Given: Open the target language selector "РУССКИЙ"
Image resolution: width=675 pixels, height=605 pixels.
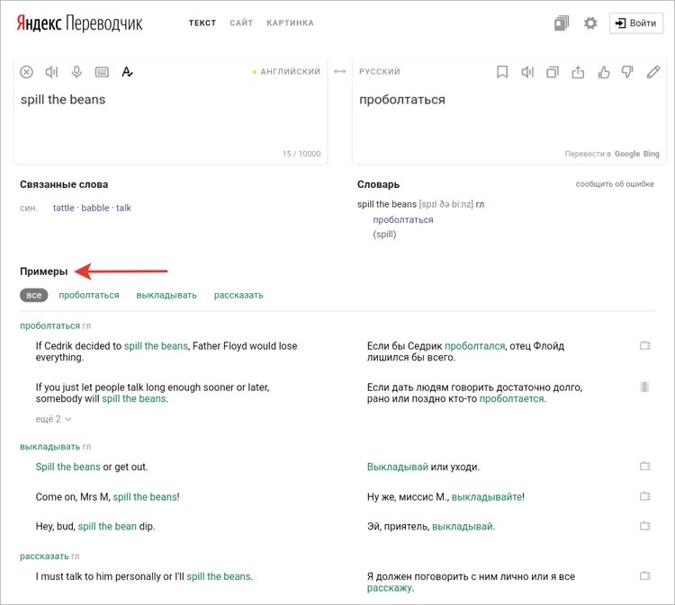Looking at the screenshot, I should point(380,71).
